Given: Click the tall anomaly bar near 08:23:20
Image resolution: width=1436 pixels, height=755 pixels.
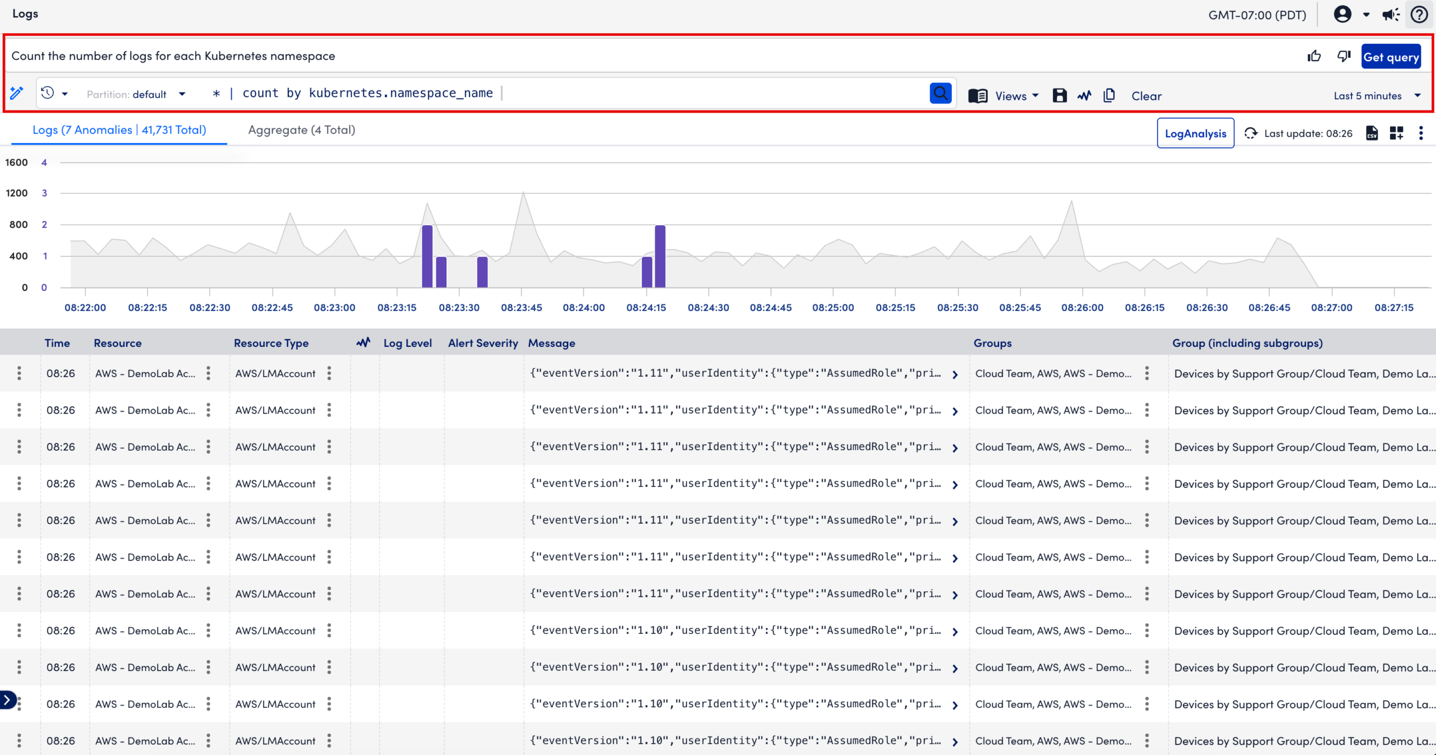Looking at the screenshot, I should coord(427,256).
